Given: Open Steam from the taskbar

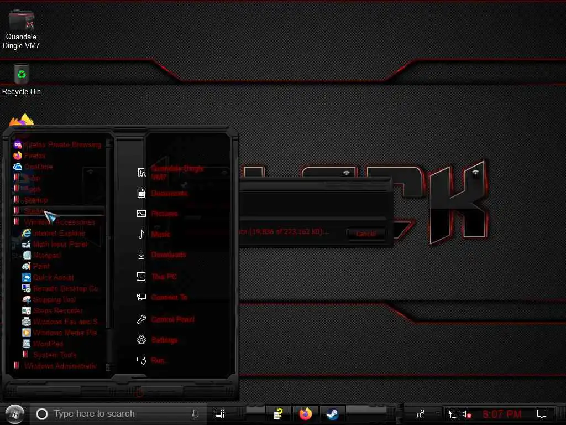Looking at the screenshot, I should click(332, 414).
